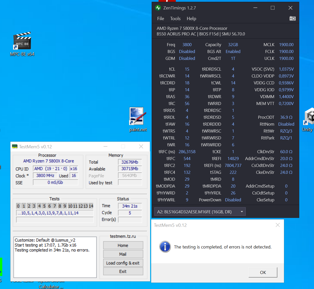Close the TestMem5 completion dialog
The width and height of the screenshot is (314, 289).
click(278, 225)
